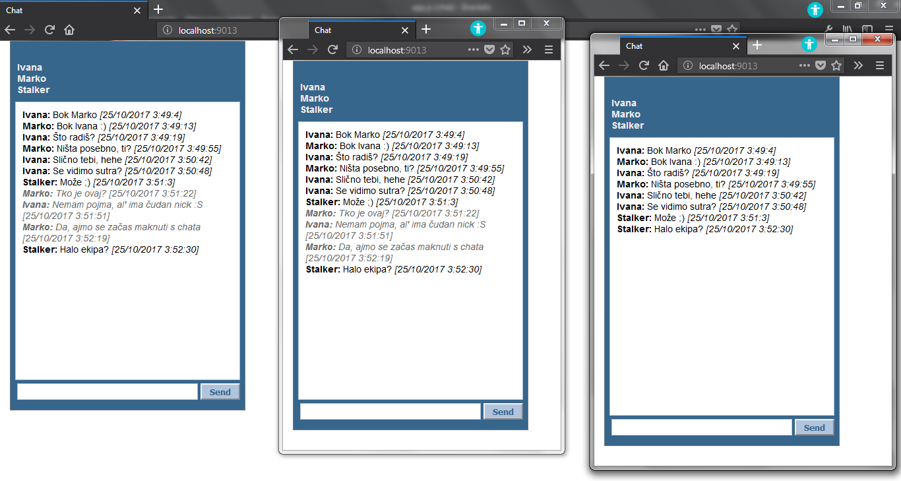Click the message input field in middle window
This screenshot has height=481, width=901.
[389, 411]
